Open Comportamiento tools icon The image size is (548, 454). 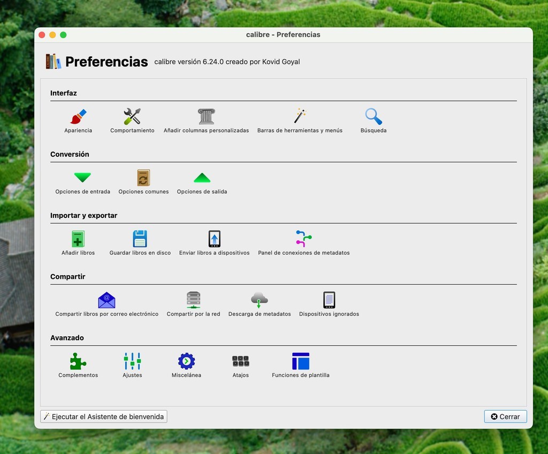pos(132,117)
